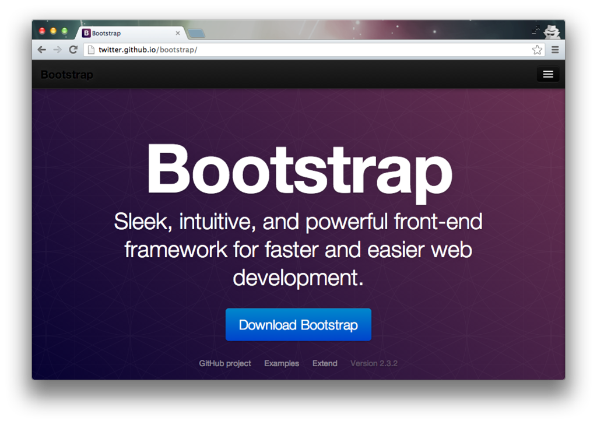Screen dimensions: 597x424
Task: Click the page icon in the address bar
Action: pos(91,50)
